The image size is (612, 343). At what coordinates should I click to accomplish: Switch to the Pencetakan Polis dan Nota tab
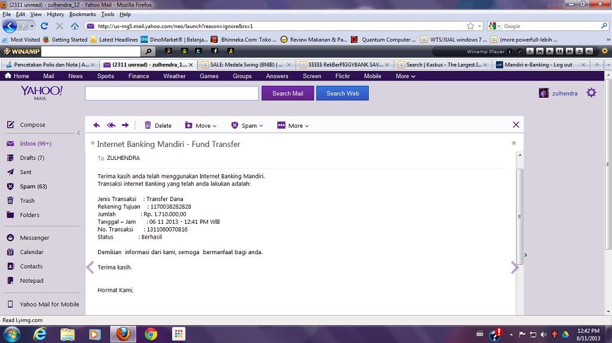[50, 64]
